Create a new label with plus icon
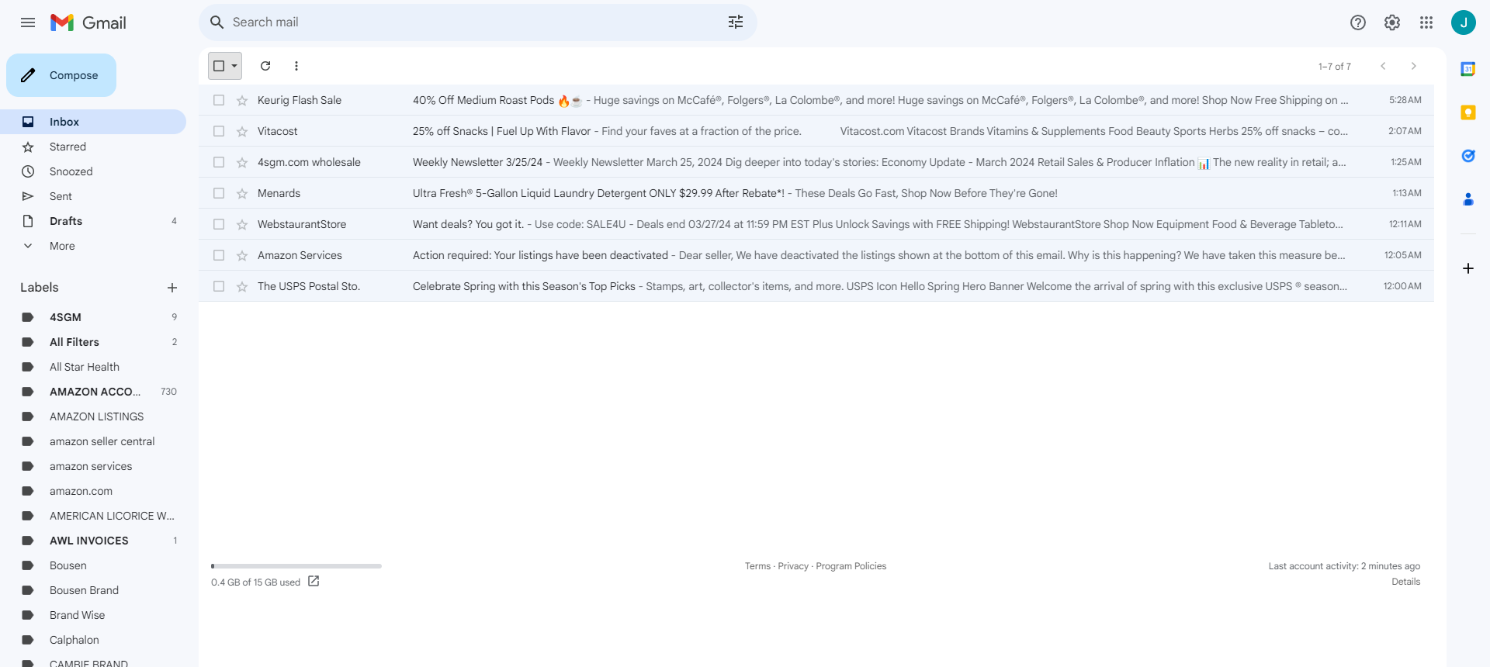 (x=172, y=288)
